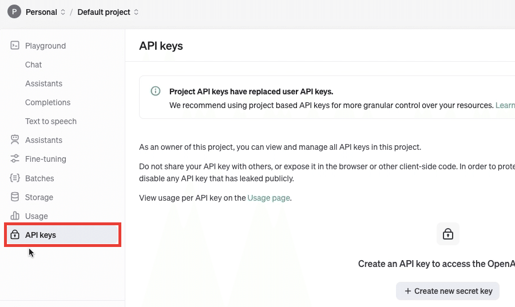The height and width of the screenshot is (307, 515).
Task: Click the info icon in the notice banner
Action: click(155, 91)
